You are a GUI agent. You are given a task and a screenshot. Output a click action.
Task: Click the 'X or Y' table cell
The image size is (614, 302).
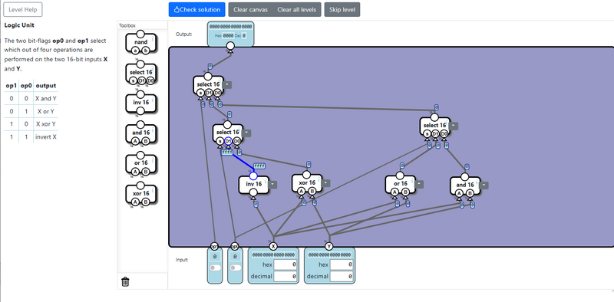[46, 111]
